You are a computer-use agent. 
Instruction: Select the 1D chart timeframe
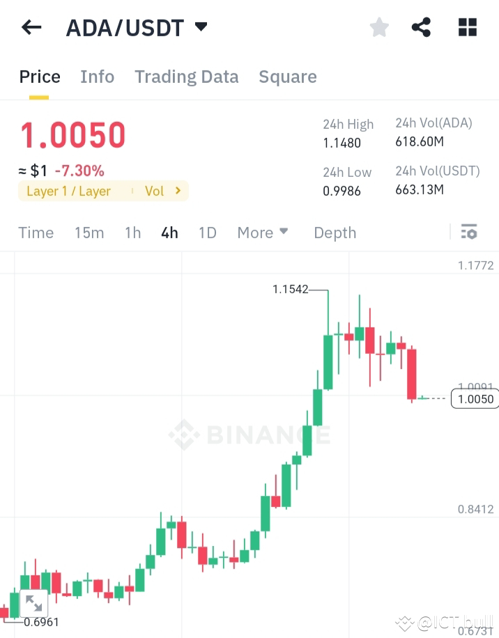click(x=207, y=233)
